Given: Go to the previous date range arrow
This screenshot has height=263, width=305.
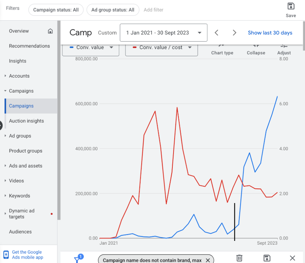Looking at the screenshot, I should 217,33.
